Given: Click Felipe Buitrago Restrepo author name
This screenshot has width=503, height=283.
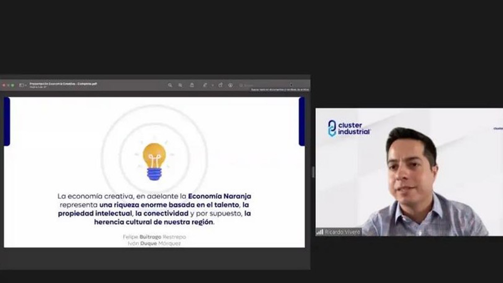Looking at the screenshot, I should click(154, 237).
